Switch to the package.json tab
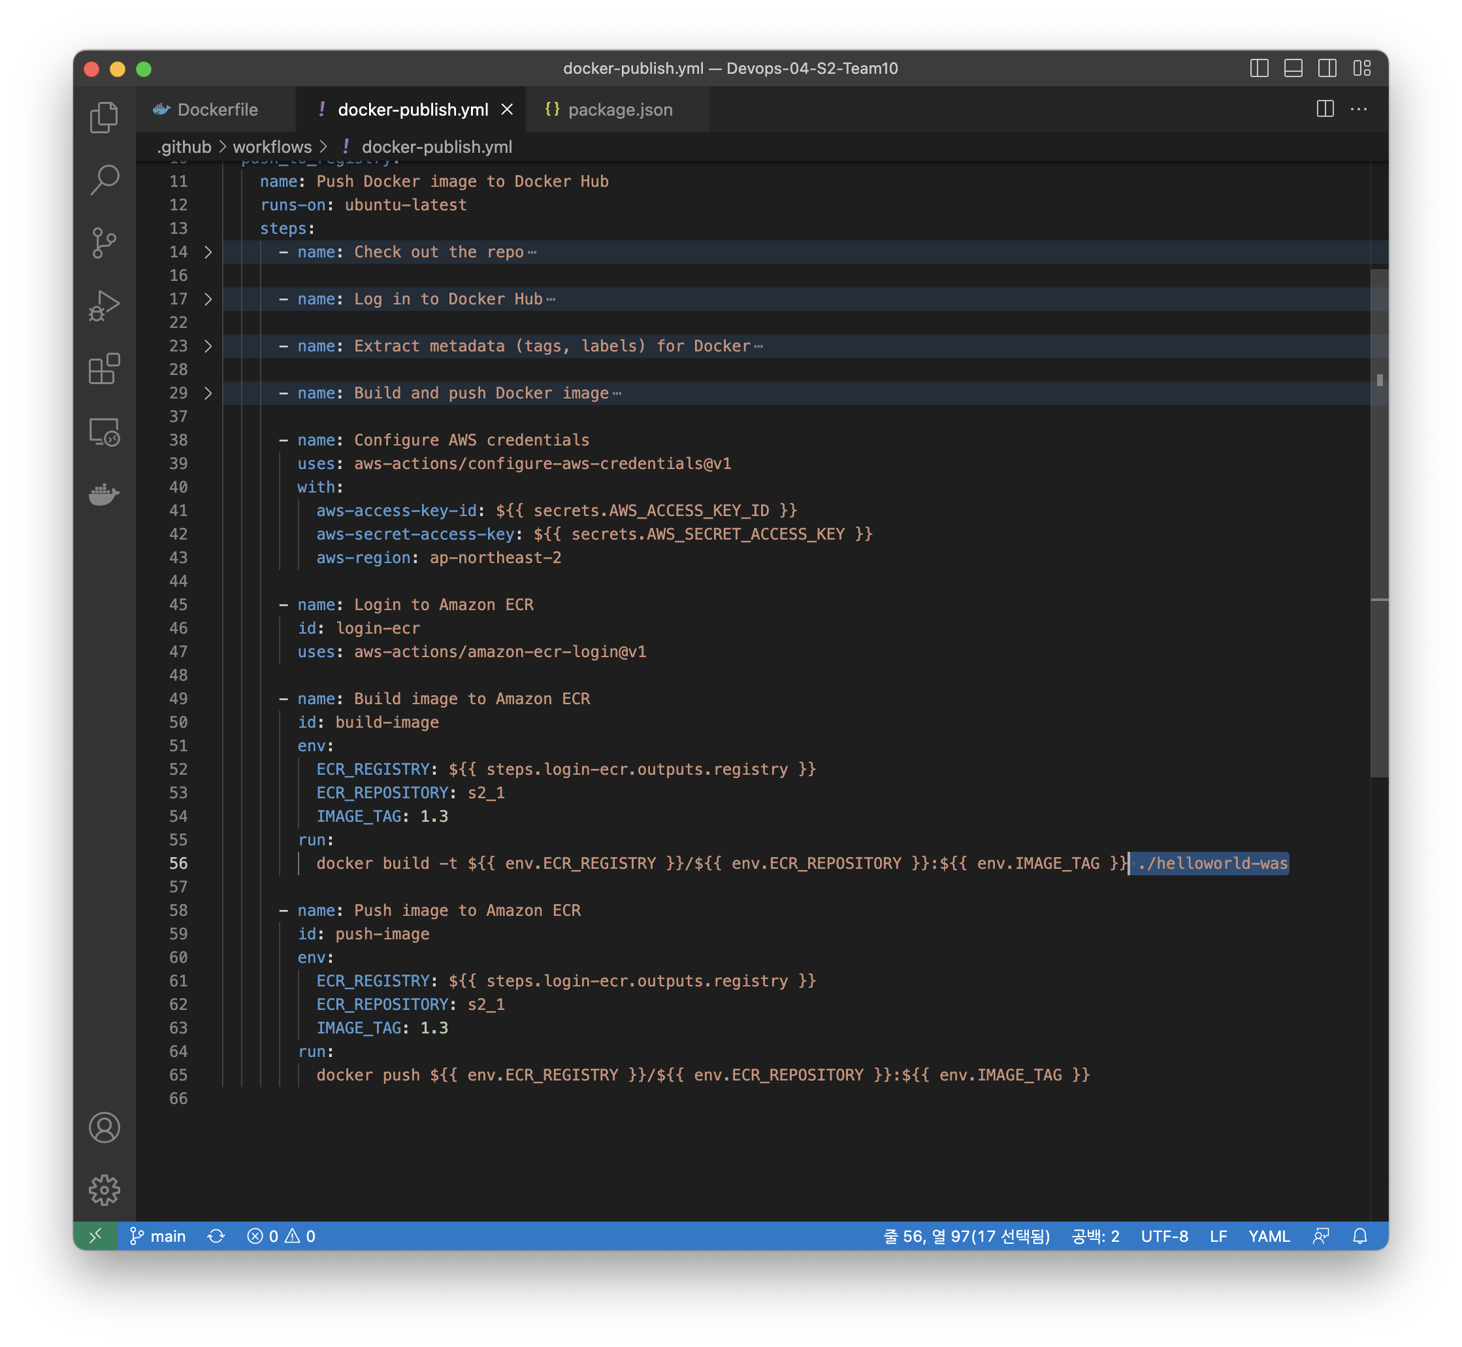This screenshot has width=1462, height=1347. click(x=619, y=110)
